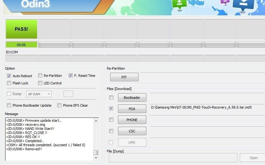Enable the Re-Partition checkbox
The width and height of the screenshot is (265, 165).
[40, 75]
